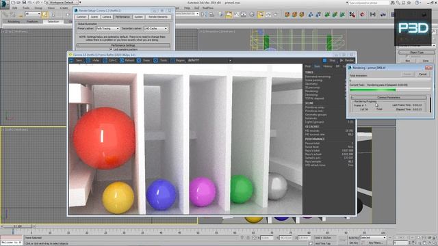438x246 pixels.
Task: Click Erase in the frame buffer toolbar
Action: pos(144,60)
